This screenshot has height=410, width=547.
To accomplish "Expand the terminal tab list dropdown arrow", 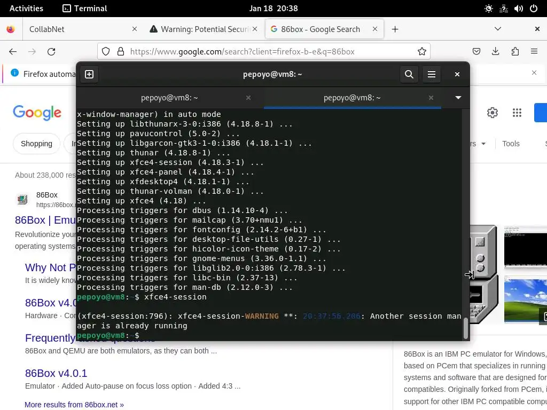I will 458,98.
